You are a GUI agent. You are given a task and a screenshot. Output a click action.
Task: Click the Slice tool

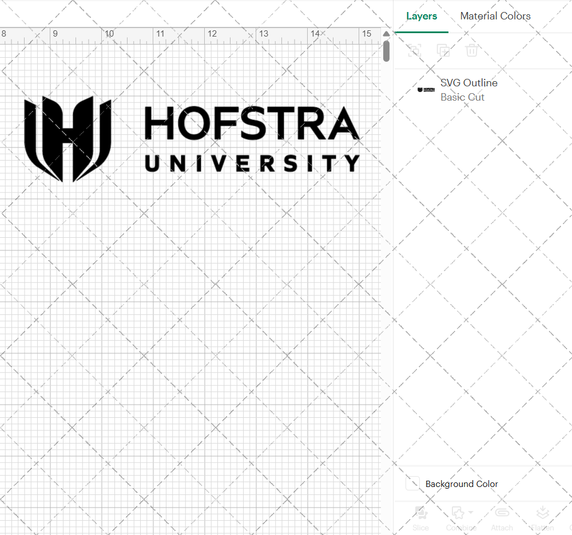420,518
